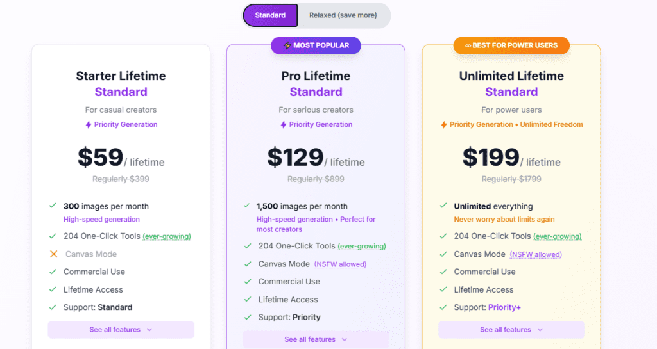Click the orange lightning bolt in Unlimited plan

(x=443, y=125)
